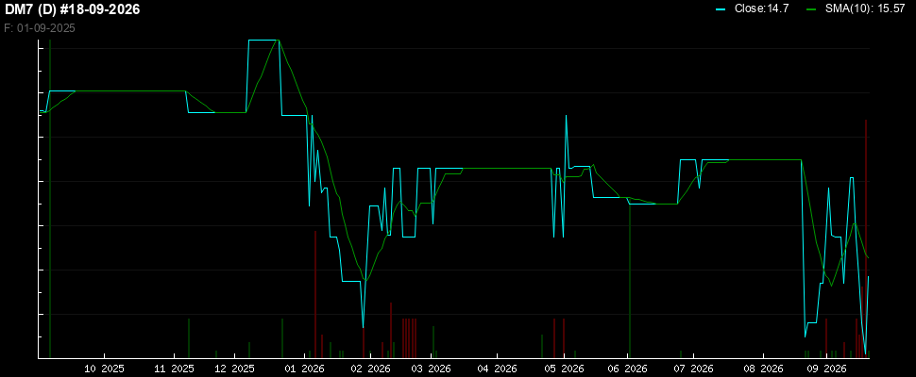Click the 06 2026 axis label
This screenshot has width=916, height=377.
[628, 369]
